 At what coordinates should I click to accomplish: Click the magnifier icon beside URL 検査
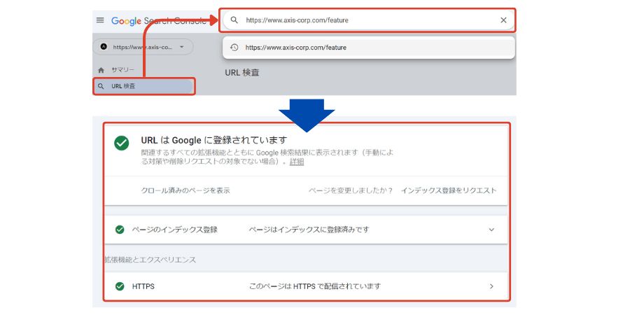(101, 87)
